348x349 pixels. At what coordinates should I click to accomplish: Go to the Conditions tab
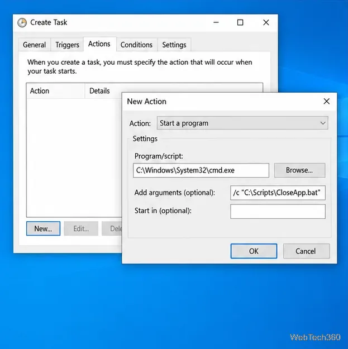136,45
